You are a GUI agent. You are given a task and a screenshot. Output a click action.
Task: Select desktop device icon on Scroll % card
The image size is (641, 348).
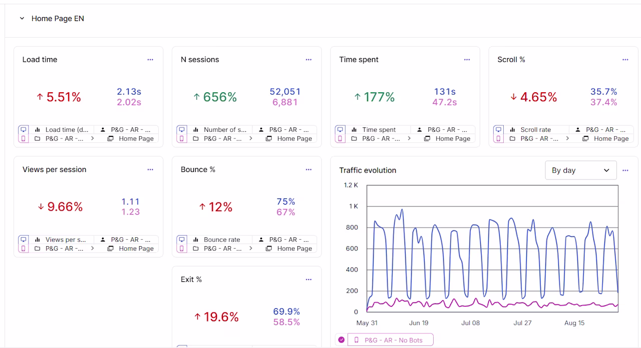(x=498, y=129)
